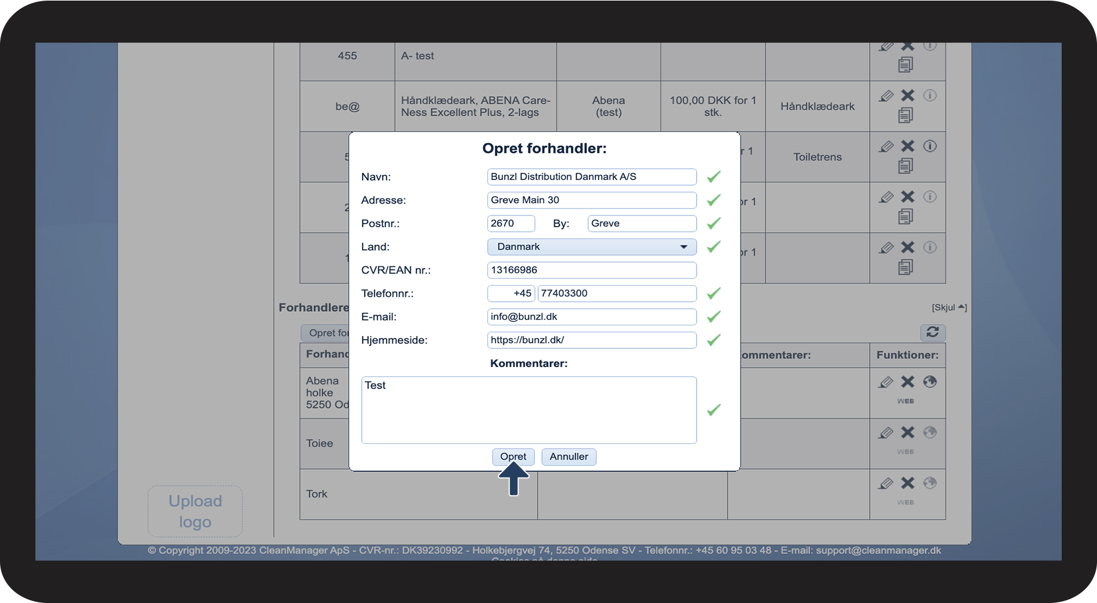Copy the Håndklædeark product via duplicate icon
The height and width of the screenshot is (603, 1097).
click(906, 115)
